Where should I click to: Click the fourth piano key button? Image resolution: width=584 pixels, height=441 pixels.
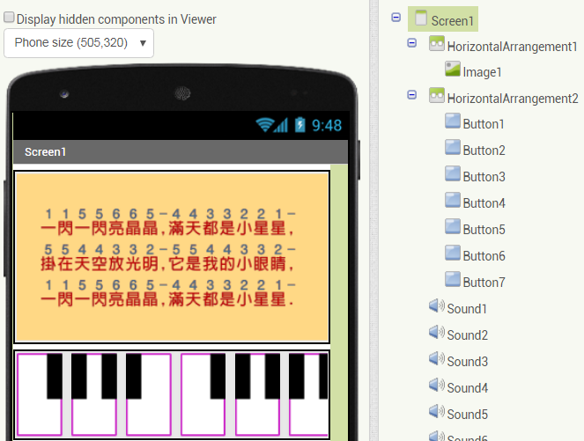[203, 394]
